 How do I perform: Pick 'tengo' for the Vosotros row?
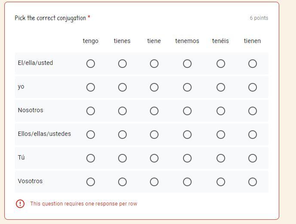(x=91, y=182)
